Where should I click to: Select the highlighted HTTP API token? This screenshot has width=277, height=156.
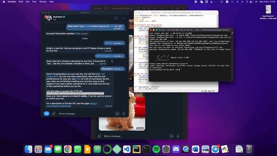[75, 94]
